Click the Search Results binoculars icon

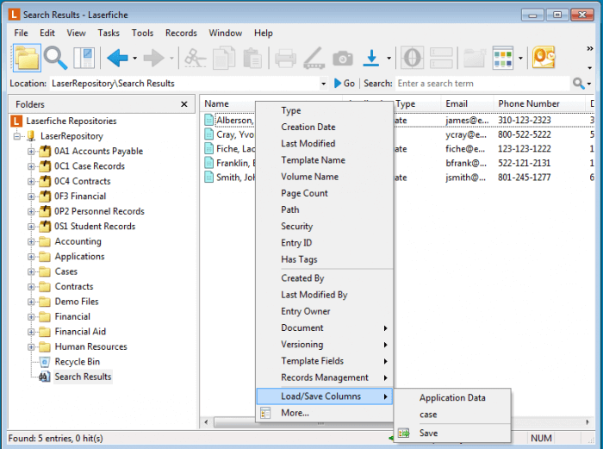pos(45,377)
